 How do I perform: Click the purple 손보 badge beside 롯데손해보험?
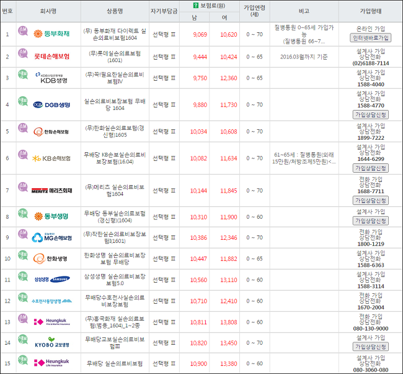tap(23, 53)
